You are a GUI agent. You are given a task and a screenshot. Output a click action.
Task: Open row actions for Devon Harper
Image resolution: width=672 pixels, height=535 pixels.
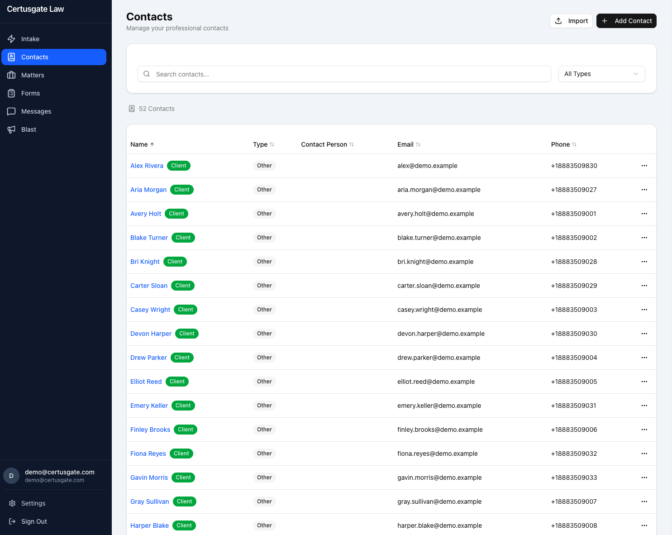pyautogui.click(x=644, y=334)
